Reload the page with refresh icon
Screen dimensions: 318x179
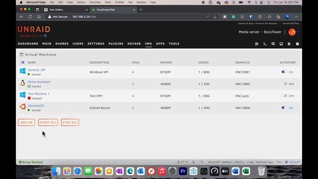pyautogui.click(x=30, y=17)
